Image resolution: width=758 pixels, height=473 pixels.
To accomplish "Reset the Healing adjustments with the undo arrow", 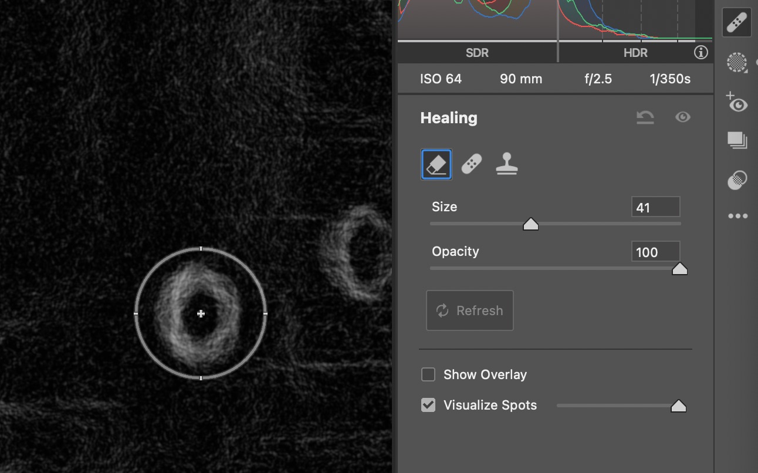I will (645, 117).
